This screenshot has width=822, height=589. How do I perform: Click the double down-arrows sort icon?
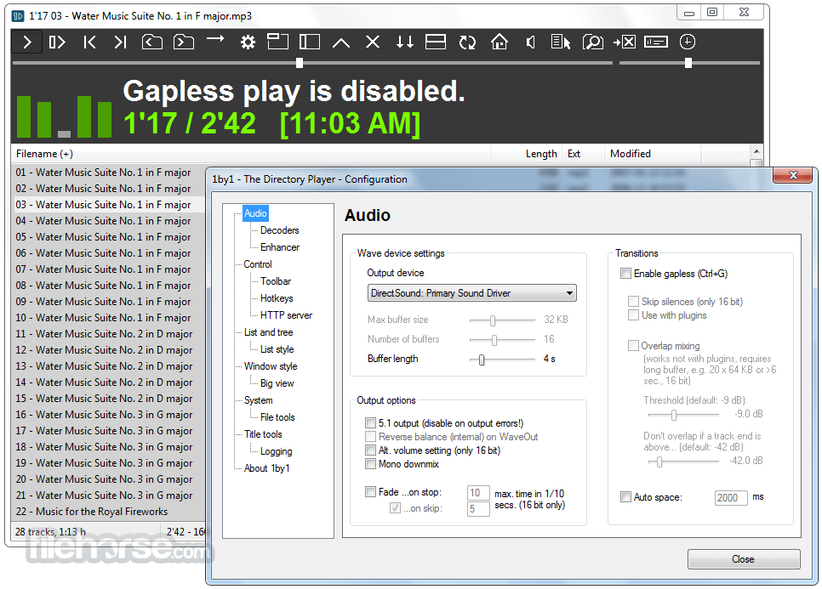click(405, 42)
